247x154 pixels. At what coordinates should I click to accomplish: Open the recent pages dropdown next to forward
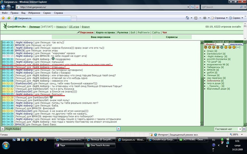(x=13, y=7)
